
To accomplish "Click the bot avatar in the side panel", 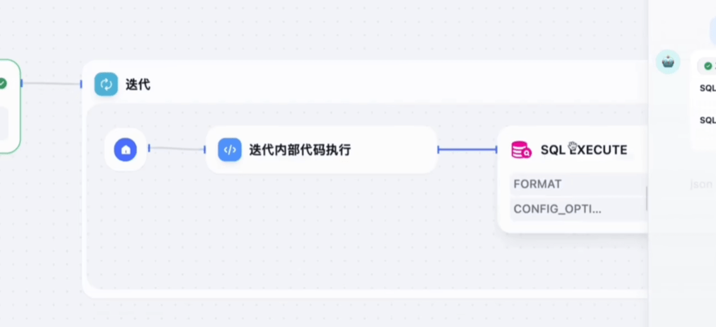I will (668, 62).
